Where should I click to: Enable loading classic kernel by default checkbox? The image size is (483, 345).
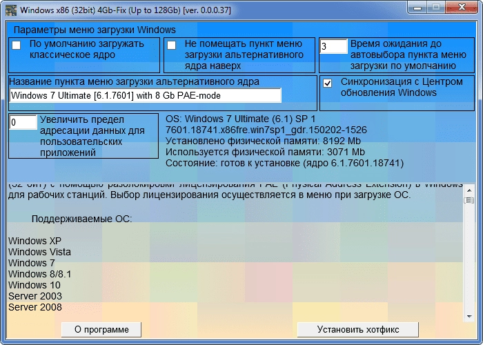[x=17, y=46]
